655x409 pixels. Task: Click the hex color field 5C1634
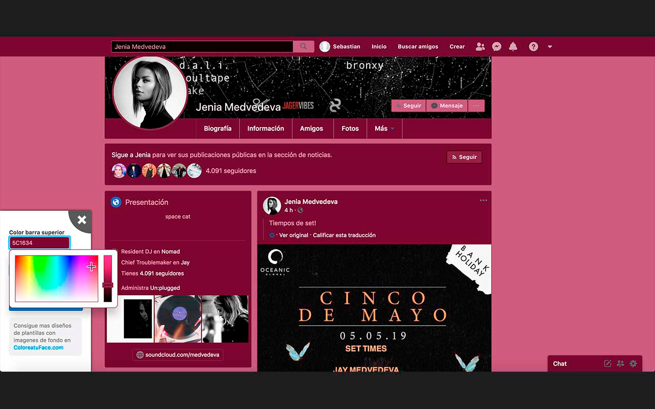[39, 243]
